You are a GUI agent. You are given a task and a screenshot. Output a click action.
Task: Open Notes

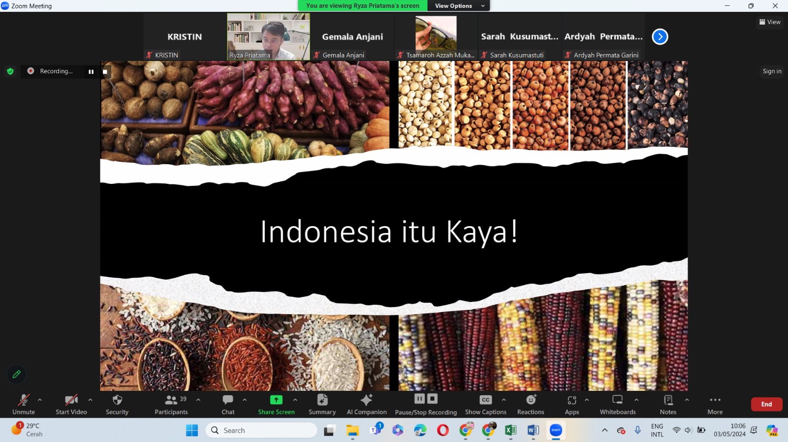tap(668, 404)
